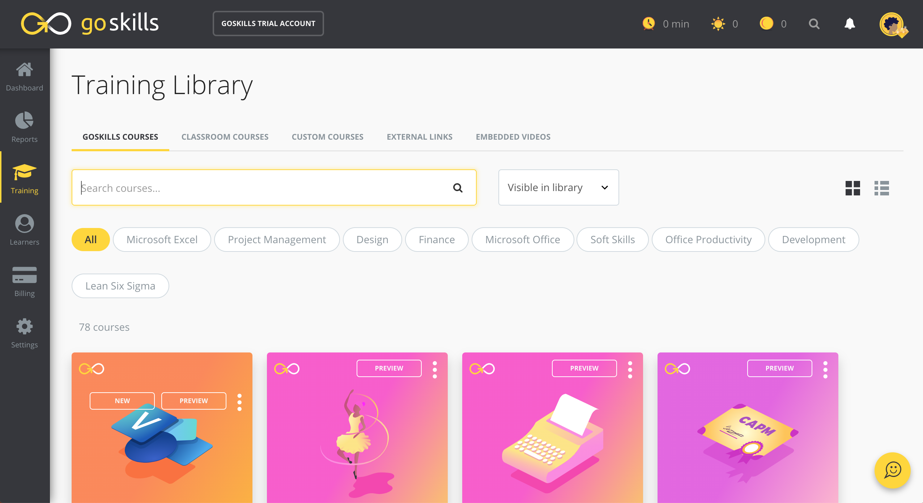Expand the Visible in library dropdown
The image size is (923, 503).
tap(558, 187)
